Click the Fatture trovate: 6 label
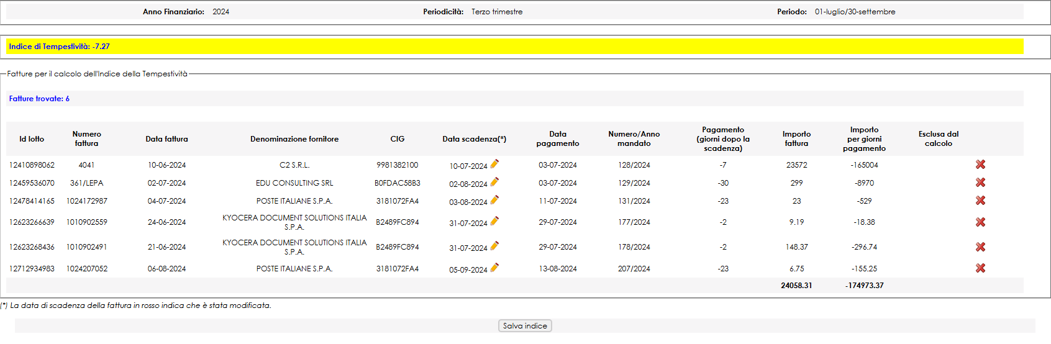Viewport: 1051px width, 344px height. pyautogui.click(x=39, y=99)
